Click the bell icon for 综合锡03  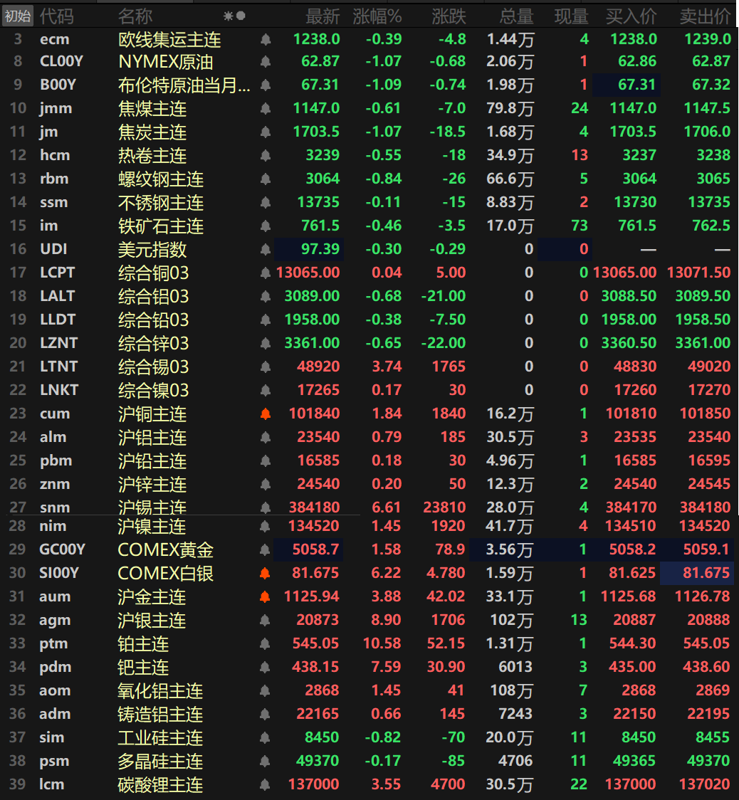[266, 367]
